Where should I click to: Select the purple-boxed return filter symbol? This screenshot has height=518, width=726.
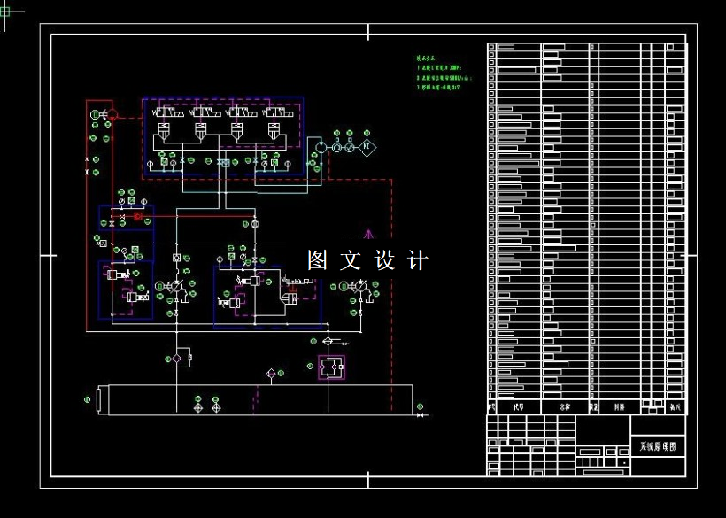pyautogui.click(x=331, y=367)
